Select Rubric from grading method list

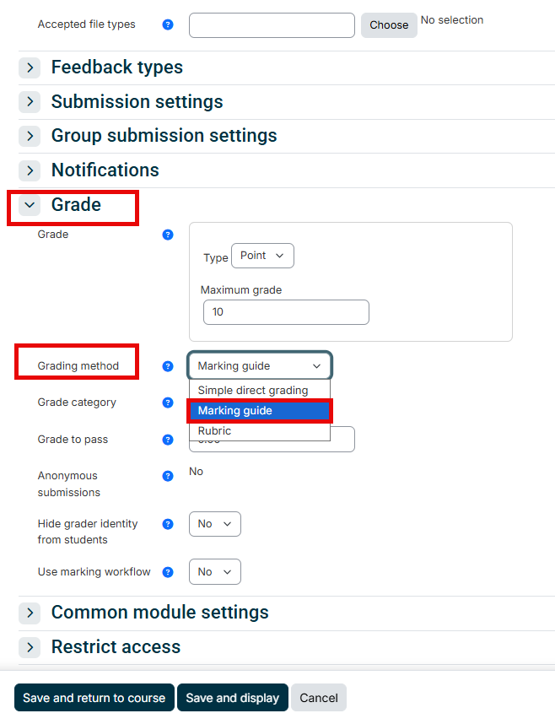coord(260,431)
